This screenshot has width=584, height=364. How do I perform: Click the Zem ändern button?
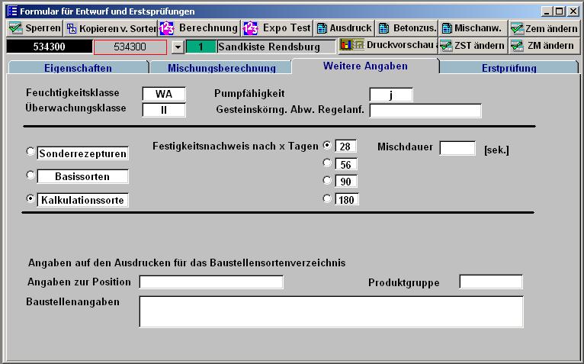click(x=544, y=28)
